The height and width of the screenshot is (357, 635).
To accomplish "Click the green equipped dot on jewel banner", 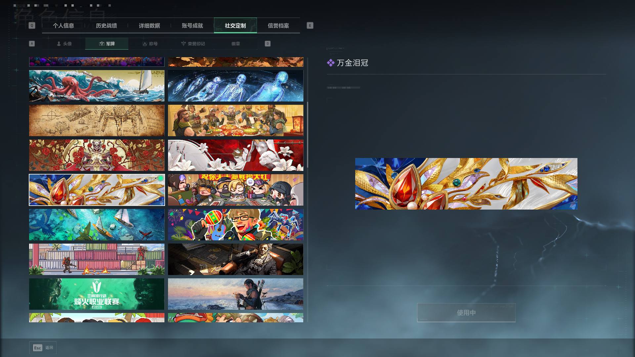I will click(161, 178).
